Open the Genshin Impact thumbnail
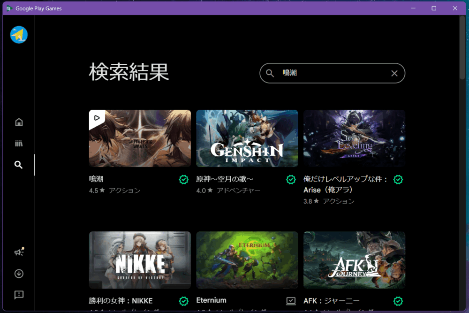This screenshot has height=313, width=469. 247,138
